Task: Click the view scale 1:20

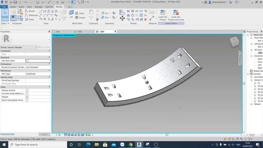Action: click(x=58, y=135)
